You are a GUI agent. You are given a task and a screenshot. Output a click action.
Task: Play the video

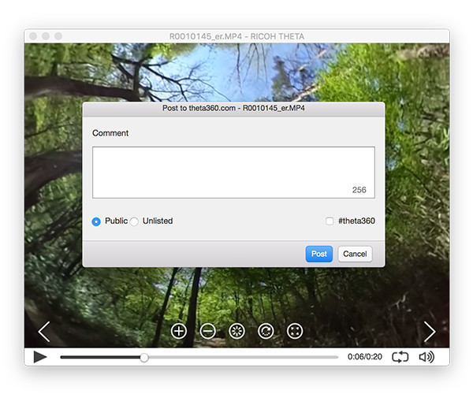(40, 357)
